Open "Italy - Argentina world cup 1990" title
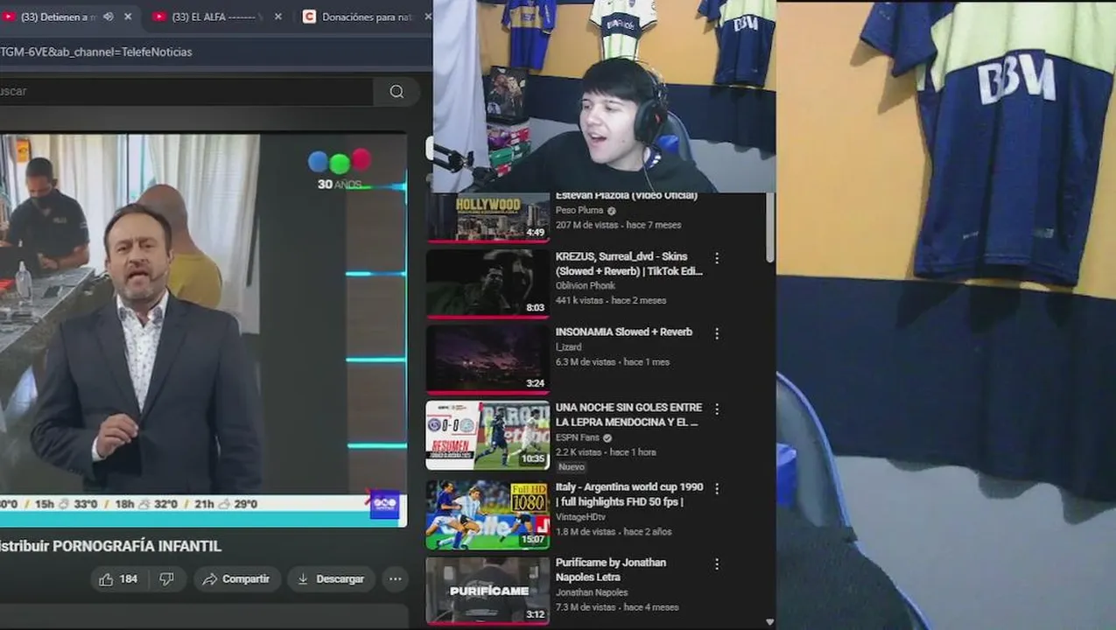1116x630 pixels. [x=629, y=494]
